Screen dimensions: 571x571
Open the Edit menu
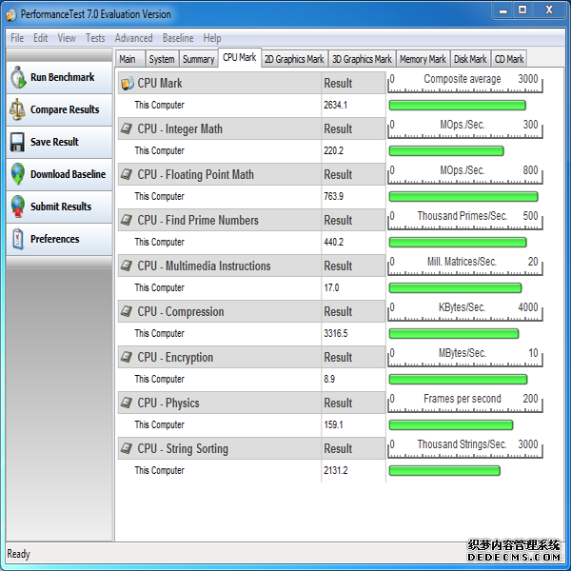coord(40,38)
